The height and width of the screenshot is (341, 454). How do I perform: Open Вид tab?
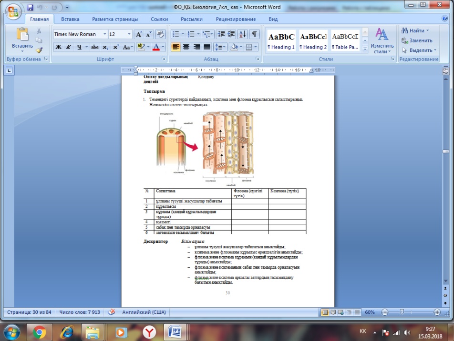tap(273, 19)
